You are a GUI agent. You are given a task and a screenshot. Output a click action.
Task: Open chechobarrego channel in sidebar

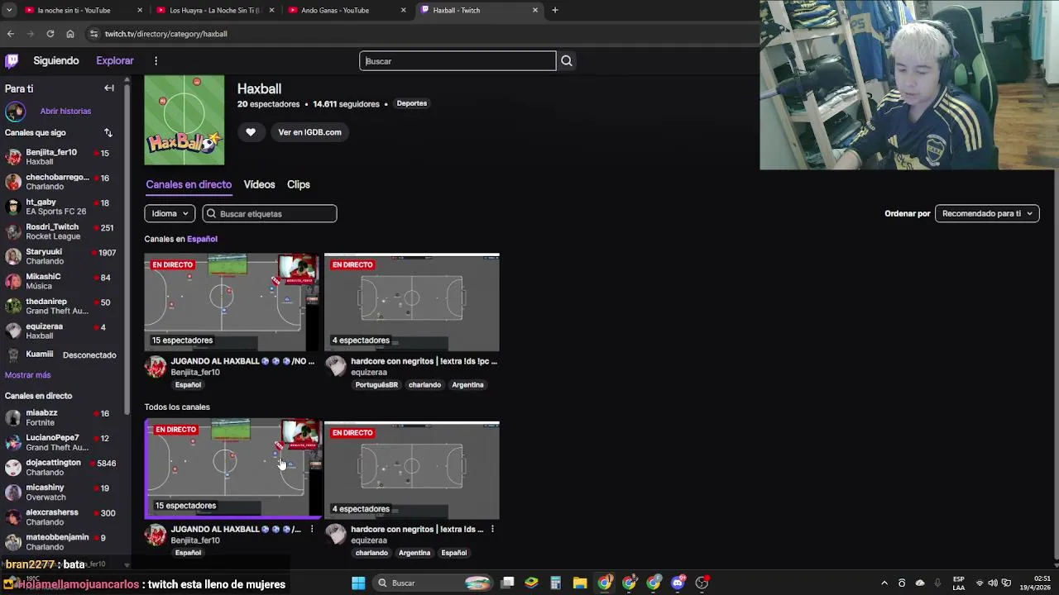pos(62,182)
